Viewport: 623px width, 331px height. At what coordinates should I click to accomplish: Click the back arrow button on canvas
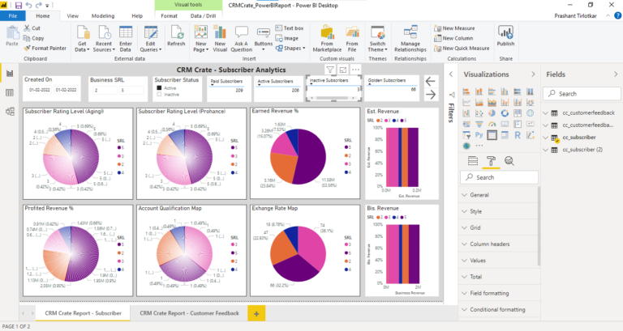click(x=431, y=81)
